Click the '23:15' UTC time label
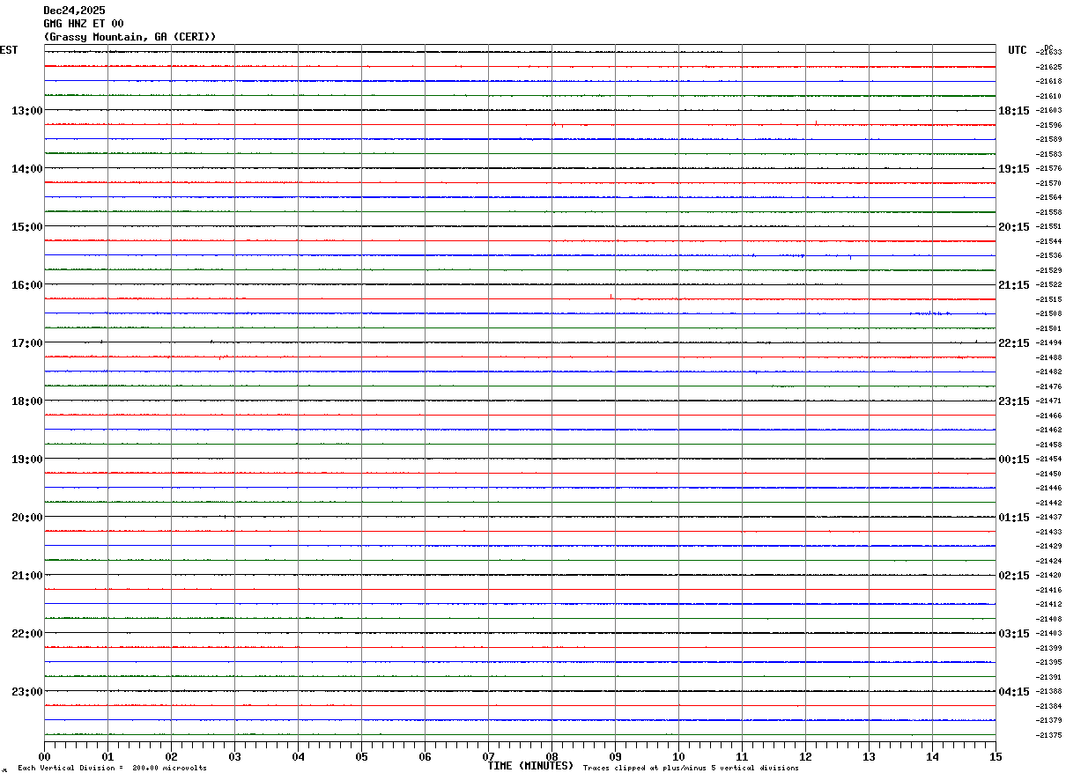Viewport: 1066px width, 780px height. (1013, 401)
